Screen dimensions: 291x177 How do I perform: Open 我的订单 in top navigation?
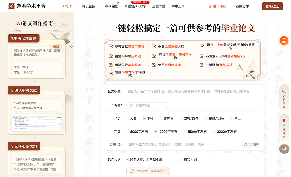point(242,6)
